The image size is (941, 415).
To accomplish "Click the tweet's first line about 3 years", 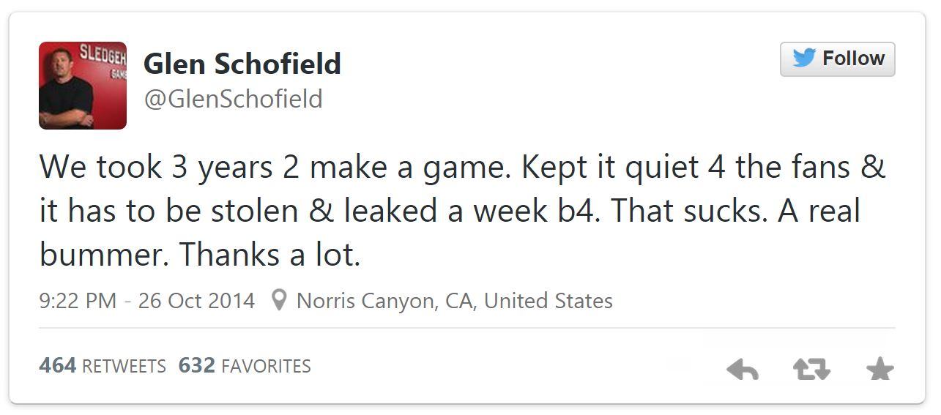I will (x=461, y=168).
